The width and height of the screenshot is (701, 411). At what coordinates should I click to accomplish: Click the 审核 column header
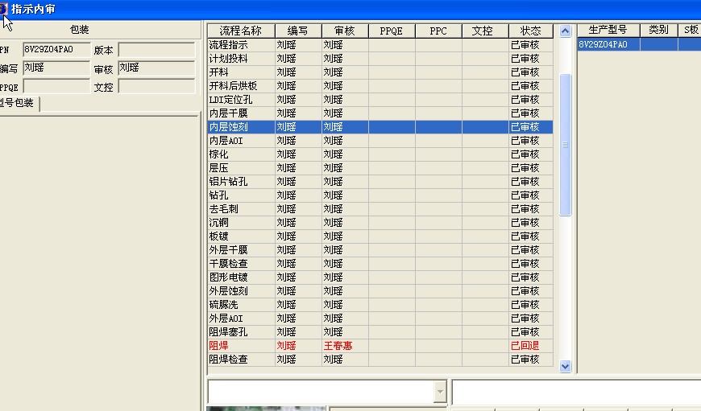[x=345, y=31]
